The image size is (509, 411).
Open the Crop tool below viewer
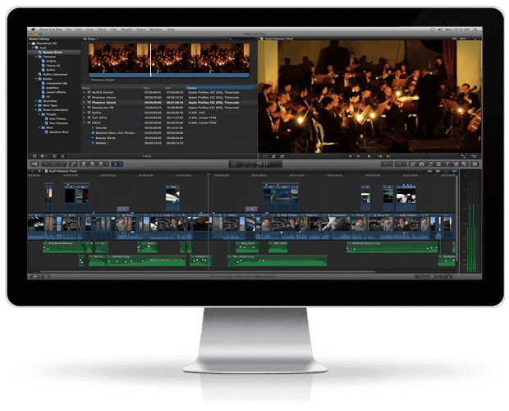pyautogui.click(x=273, y=156)
